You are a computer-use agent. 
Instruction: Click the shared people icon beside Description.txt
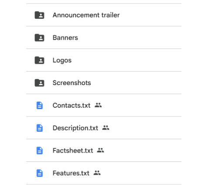[106, 128]
